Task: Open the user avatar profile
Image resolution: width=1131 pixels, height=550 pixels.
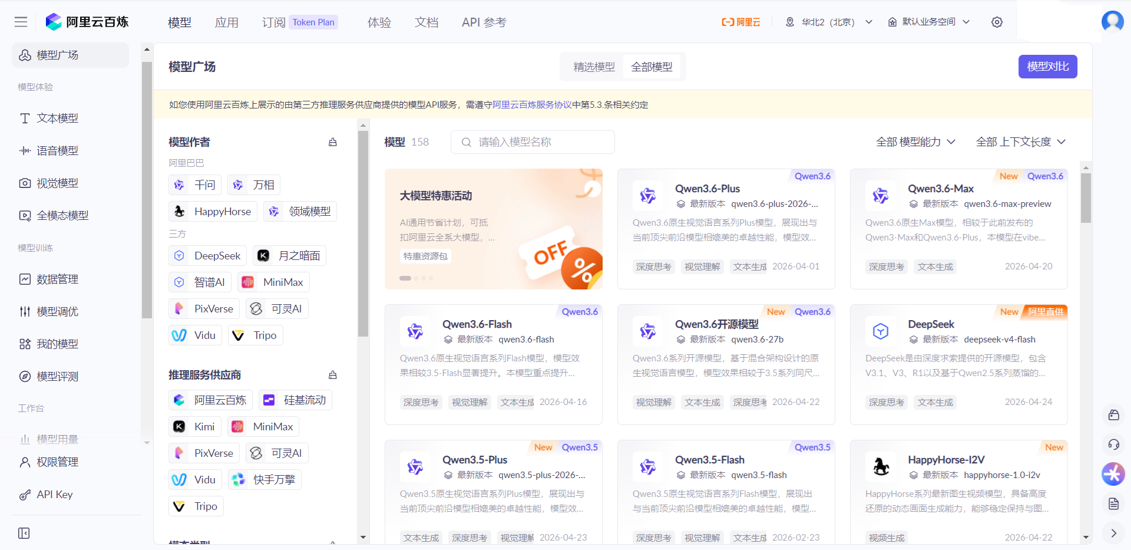Action: 1113,22
